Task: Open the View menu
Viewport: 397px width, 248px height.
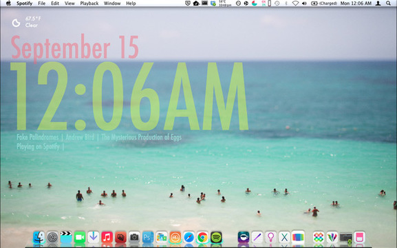Action: click(69, 3)
